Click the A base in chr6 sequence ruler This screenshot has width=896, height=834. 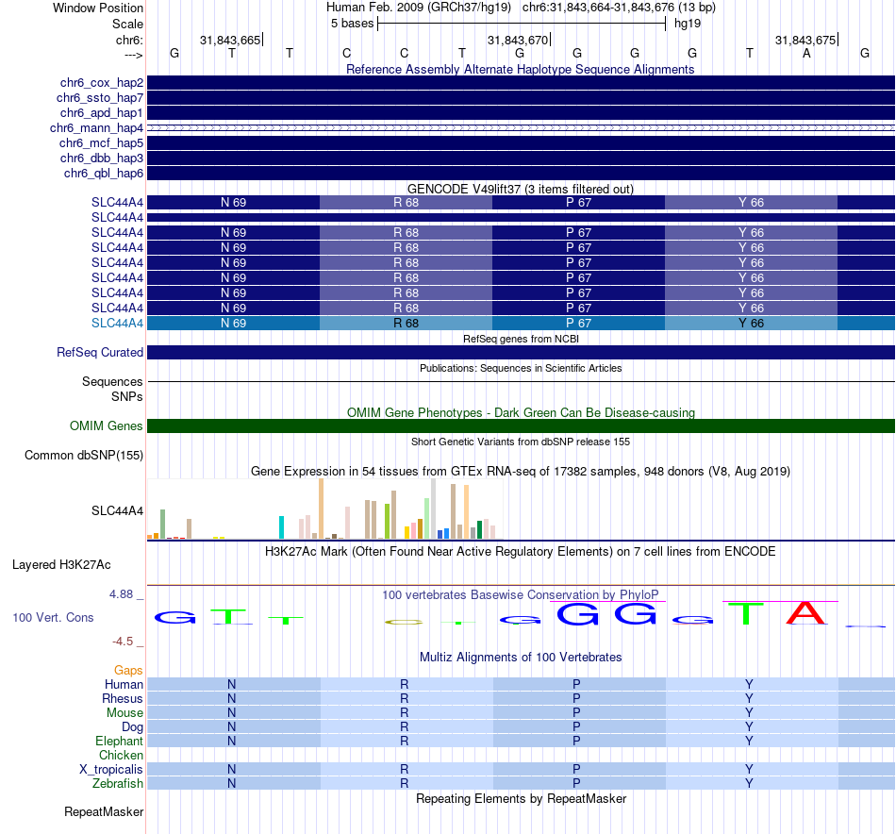click(x=806, y=53)
